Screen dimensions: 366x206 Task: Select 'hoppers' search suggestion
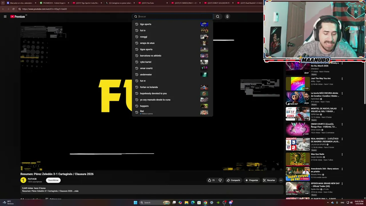click(172, 106)
